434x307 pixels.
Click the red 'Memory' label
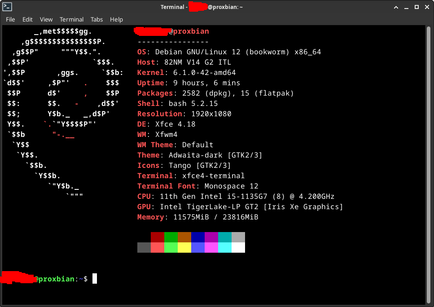150,217
